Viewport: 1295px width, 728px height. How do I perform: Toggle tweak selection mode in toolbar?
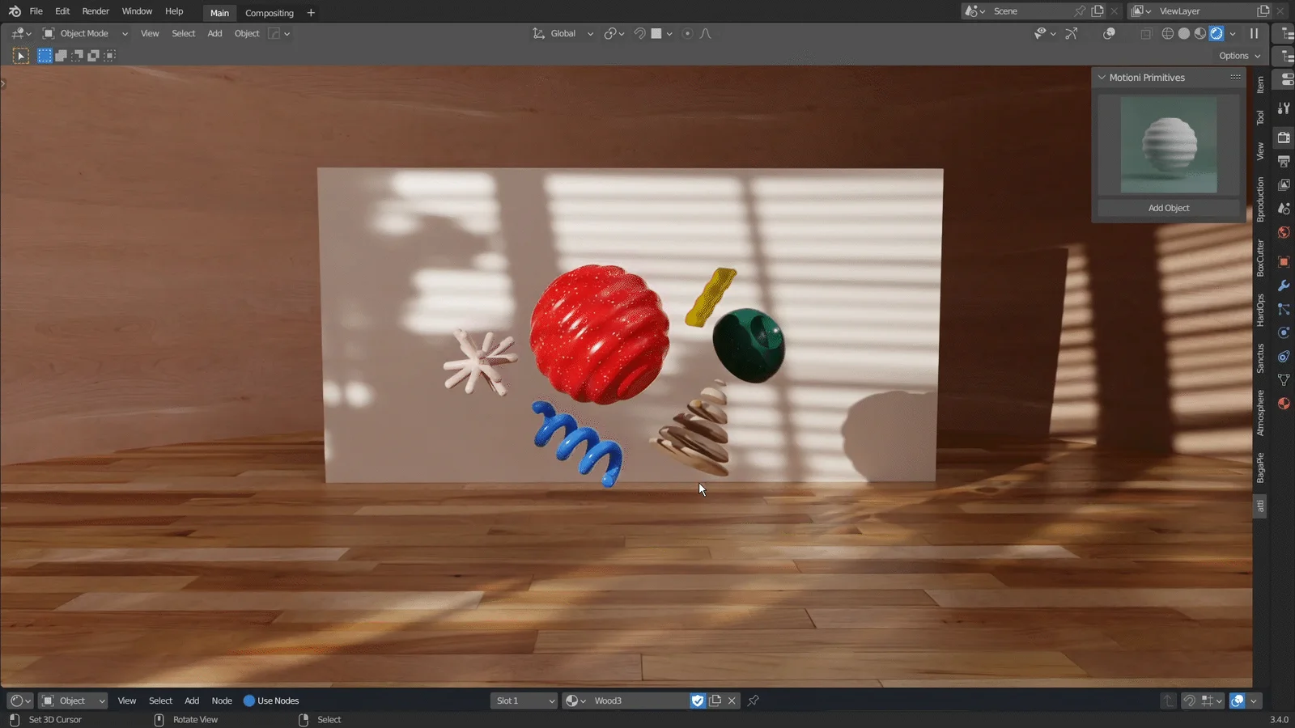point(20,55)
